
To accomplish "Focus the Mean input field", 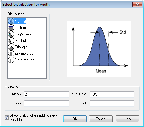I will 46,94.
